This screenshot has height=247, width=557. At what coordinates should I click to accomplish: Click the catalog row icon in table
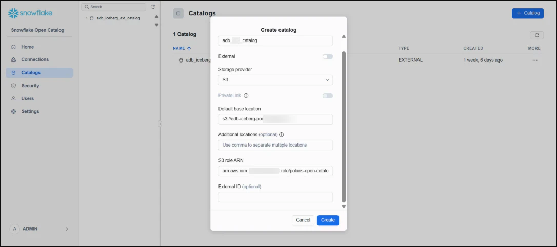point(181,60)
